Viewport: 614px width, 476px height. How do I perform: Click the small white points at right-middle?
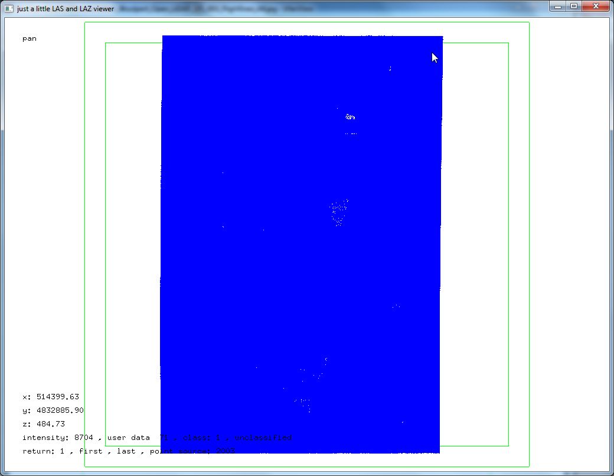click(x=396, y=306)
